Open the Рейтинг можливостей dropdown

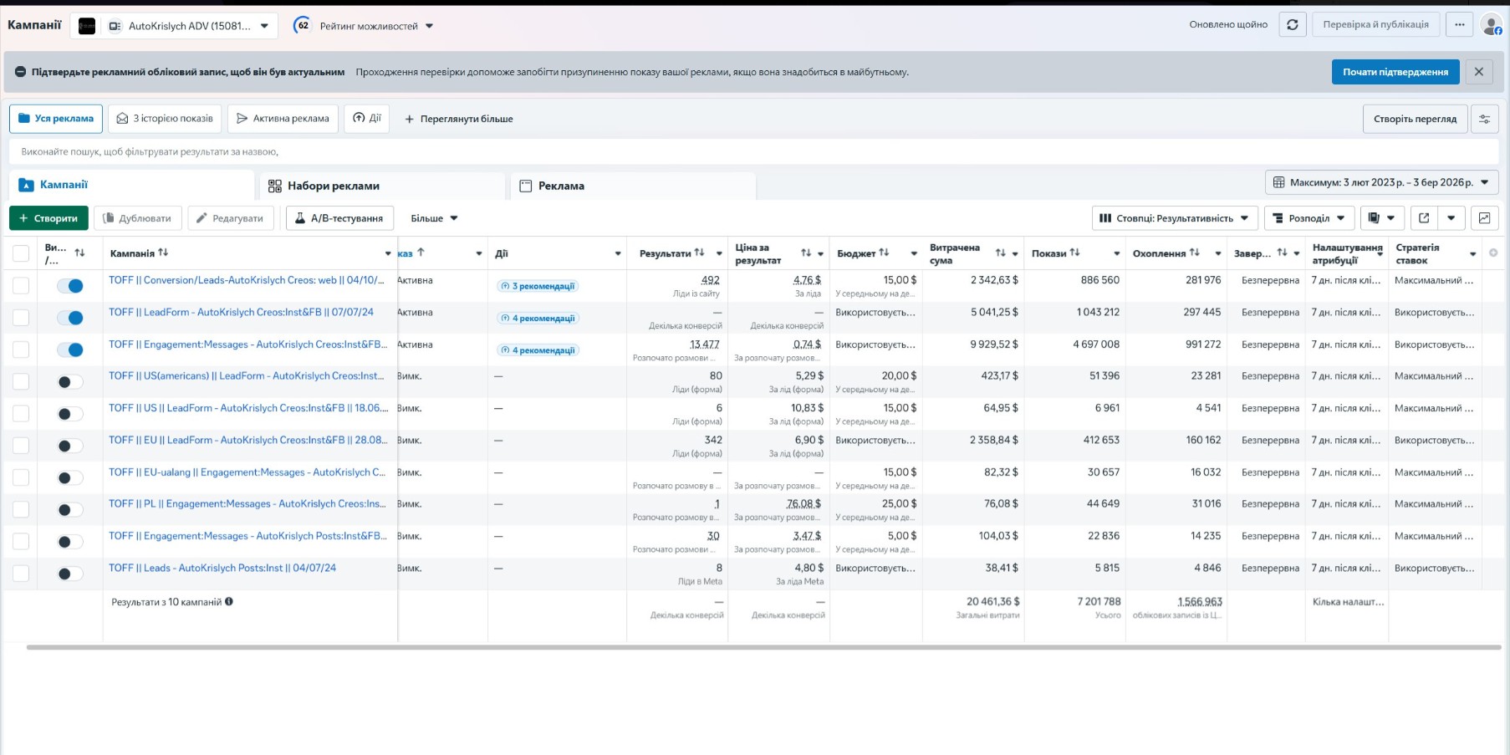point(375,26)
